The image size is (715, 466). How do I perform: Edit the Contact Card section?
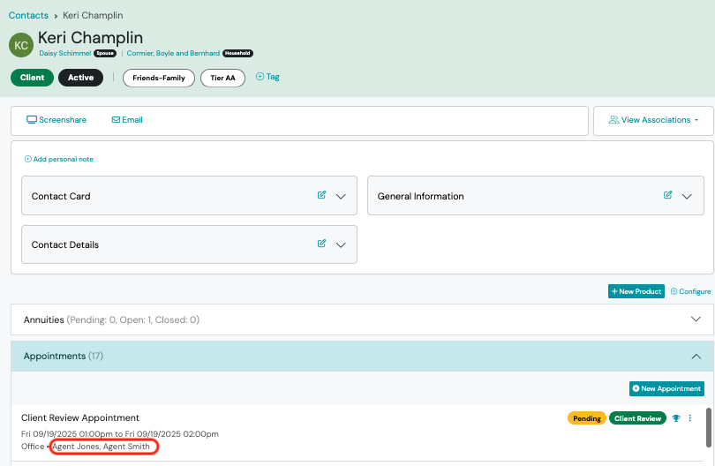(x=321, y=195)
